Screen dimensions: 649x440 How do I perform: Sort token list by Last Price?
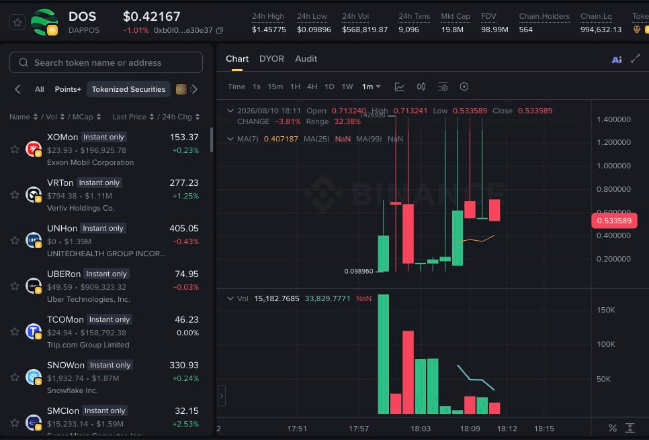click(133, 117)
